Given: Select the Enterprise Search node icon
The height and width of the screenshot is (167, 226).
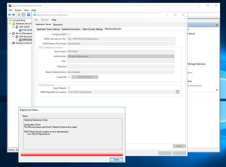Looking at the screenshot, I should [x=14, y=43].
